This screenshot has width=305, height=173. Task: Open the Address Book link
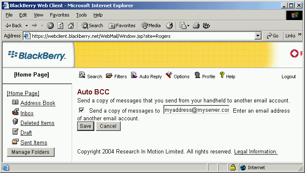click(38, 103)
